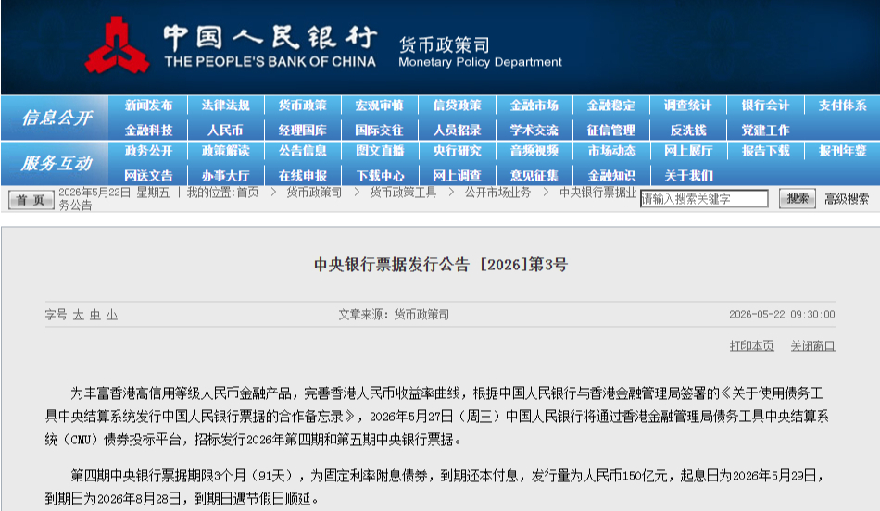Screen dimensions: 880x511
Task: Open 高级搜索 advanced search
Action: coord(847,199)
